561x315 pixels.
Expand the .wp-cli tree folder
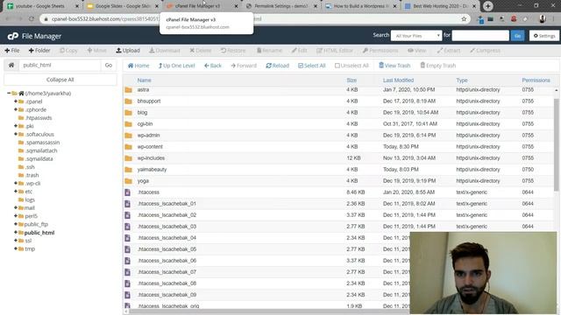[16, 183]
